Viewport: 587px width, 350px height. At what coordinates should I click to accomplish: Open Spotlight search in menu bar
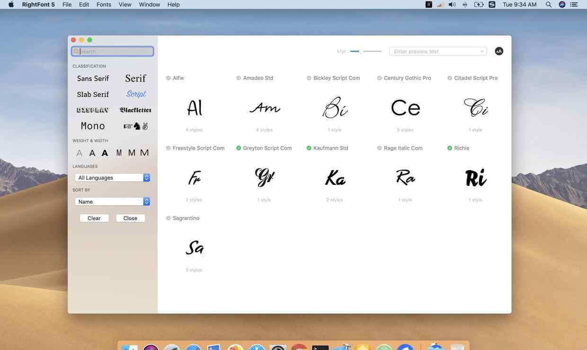[x=549, y=4]
